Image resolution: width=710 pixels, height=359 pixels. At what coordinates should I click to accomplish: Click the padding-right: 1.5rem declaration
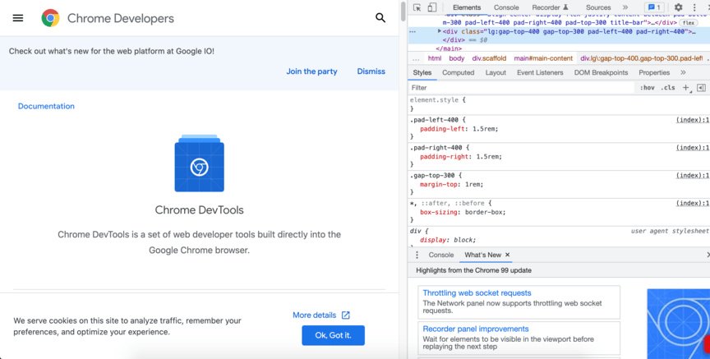point(461,157)
